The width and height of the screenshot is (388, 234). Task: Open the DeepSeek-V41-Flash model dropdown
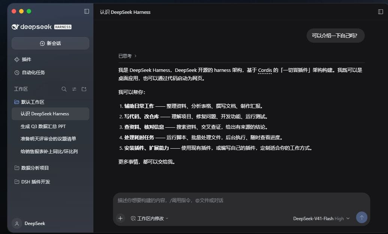(321, 218)
